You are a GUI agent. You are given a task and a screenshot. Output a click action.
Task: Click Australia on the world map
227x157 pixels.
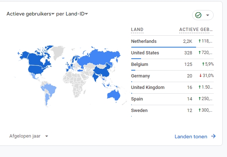(114, 95)
